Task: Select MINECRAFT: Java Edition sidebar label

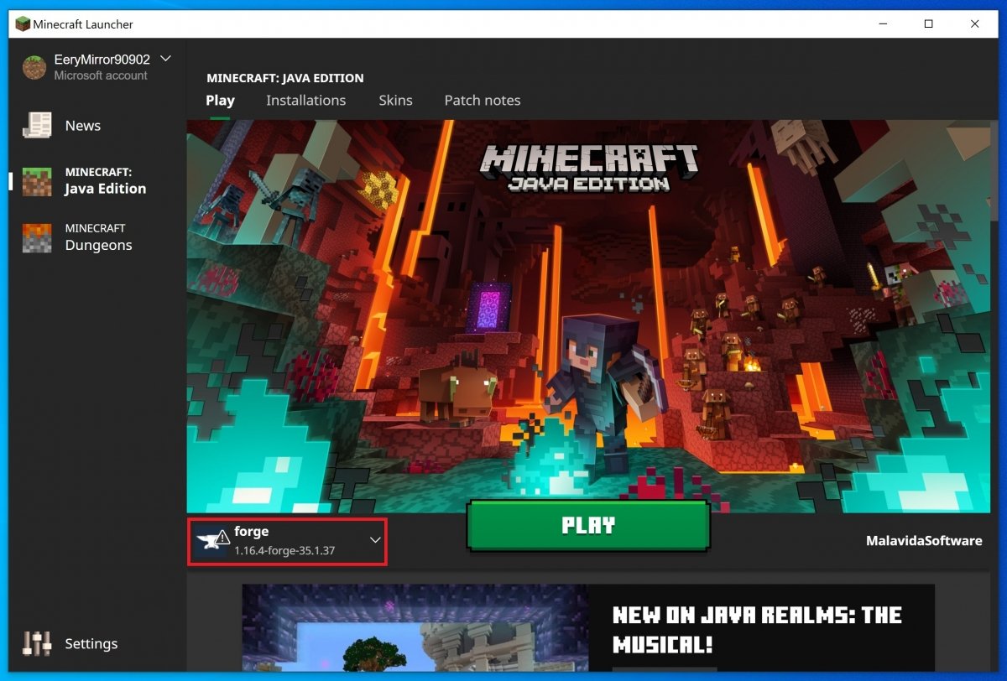Action: point(106,181)
